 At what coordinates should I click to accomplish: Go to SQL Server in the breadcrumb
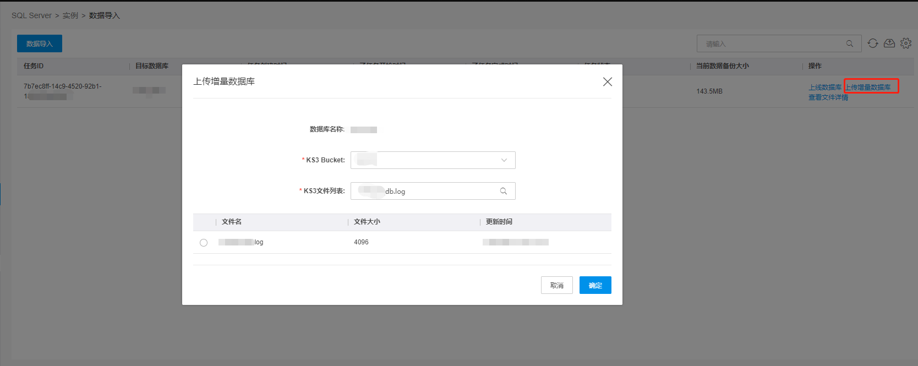(31, 15)
